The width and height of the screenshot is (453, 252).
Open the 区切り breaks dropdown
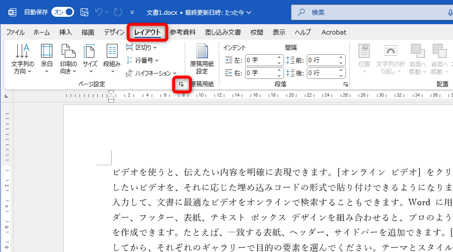click(x=142, y=47)
